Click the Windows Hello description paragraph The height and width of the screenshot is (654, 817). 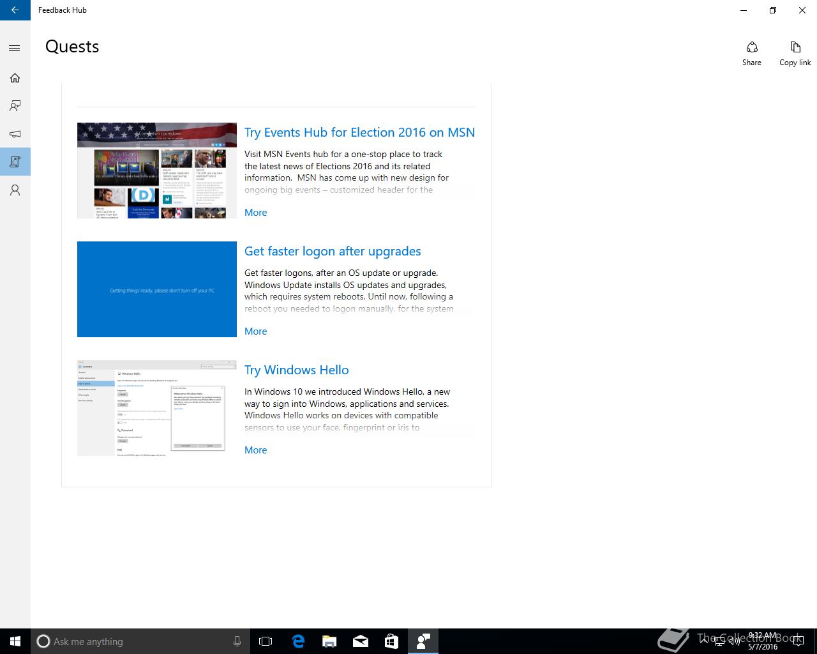click(347, 409)
